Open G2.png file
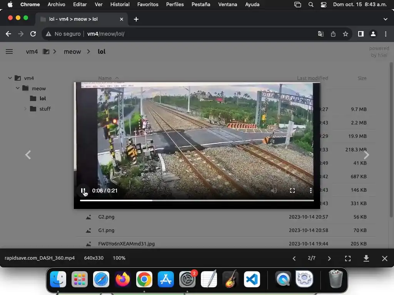394x295 pixels. [x=106, y=217]
